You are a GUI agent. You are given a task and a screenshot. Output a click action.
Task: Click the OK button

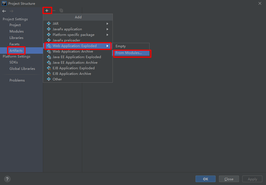click(x=206, y=179)
